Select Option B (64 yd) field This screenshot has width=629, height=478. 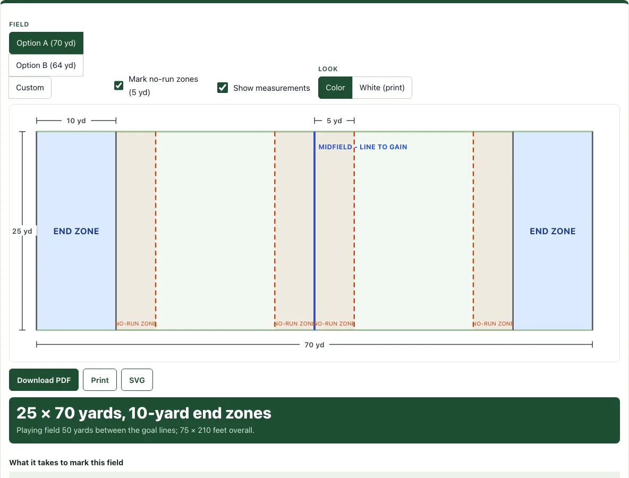tap(46, 65)
